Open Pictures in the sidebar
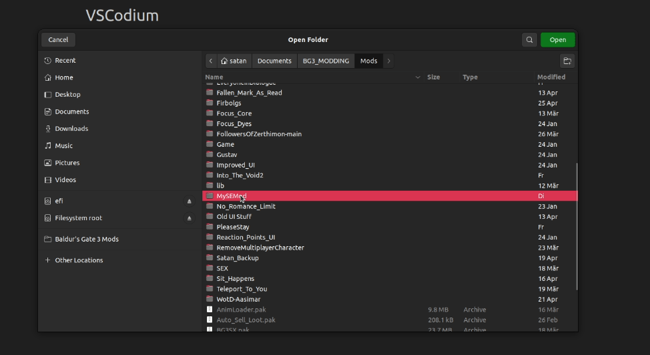650x355 pixels. [x=120, y=163]
